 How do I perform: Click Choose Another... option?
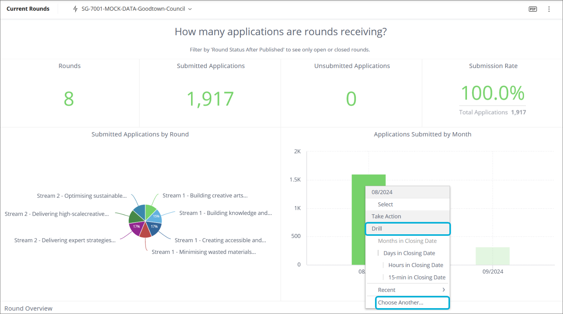tap(400, 303)
